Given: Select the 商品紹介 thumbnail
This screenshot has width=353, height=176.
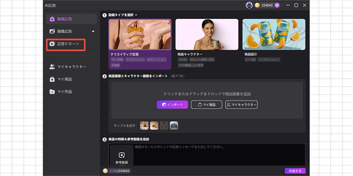Looking at the screenshot, I should pyautogui.click(x=274, y=34).
